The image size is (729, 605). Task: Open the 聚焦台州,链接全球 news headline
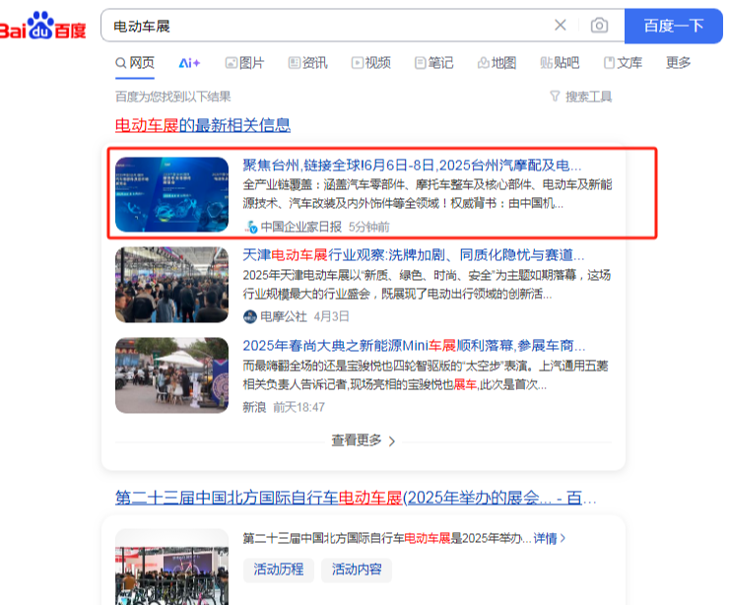tap(412, 166)
